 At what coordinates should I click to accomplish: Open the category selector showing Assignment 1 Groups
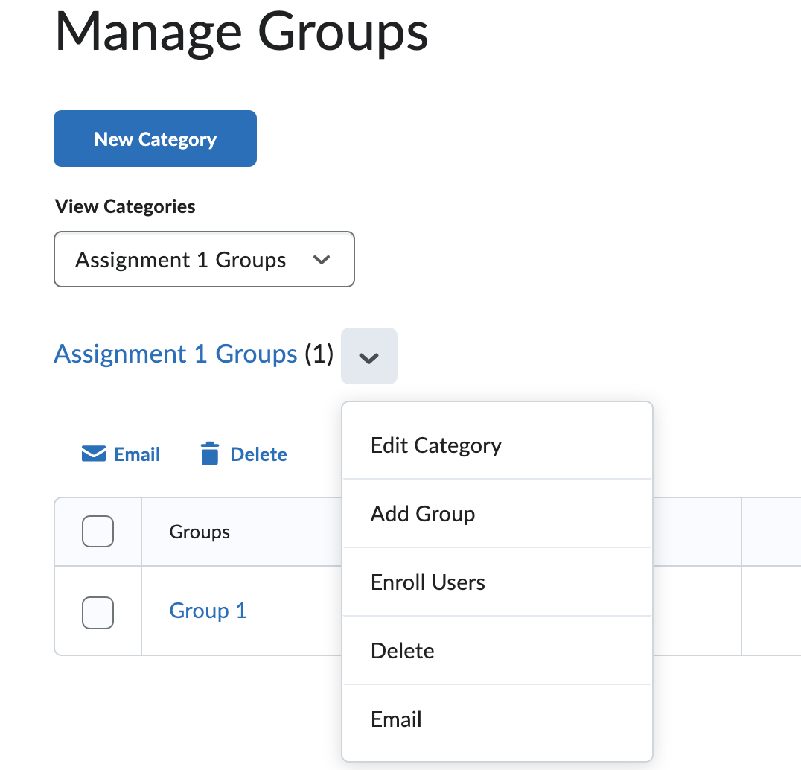204,259
